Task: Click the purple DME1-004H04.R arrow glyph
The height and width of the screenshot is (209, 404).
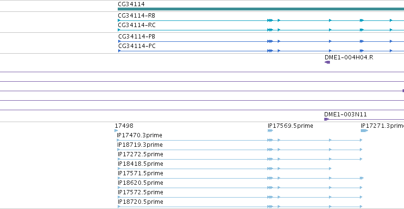Action: coord(327,62)
